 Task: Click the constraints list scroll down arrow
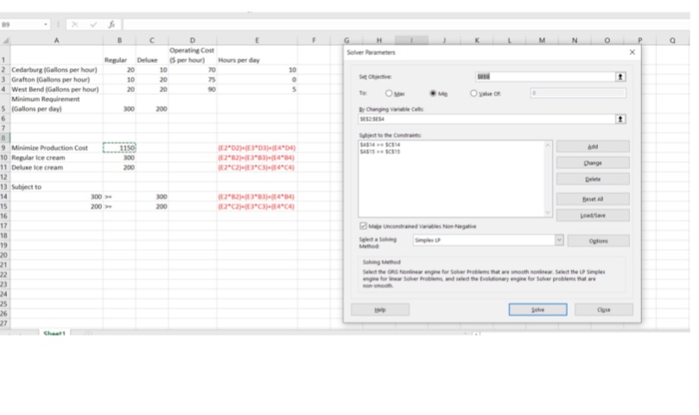[x=548, y=213]
